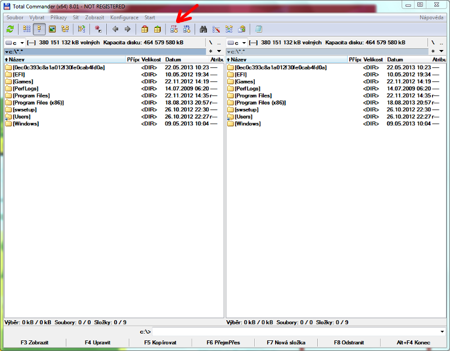
Task: Sort right panel by Název column header
Action: 287,60
